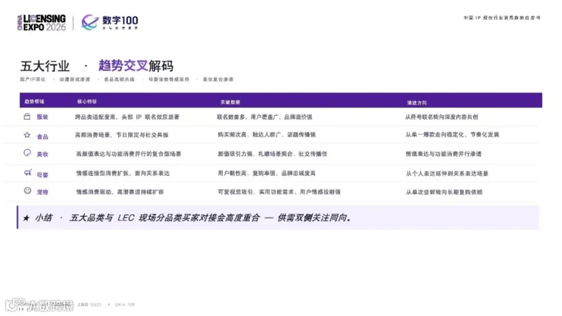Click the star icon beside 食品

point(27,135)
